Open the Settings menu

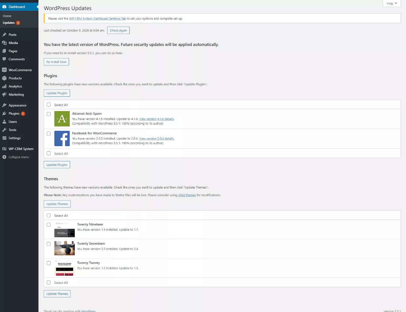[19, 138]
